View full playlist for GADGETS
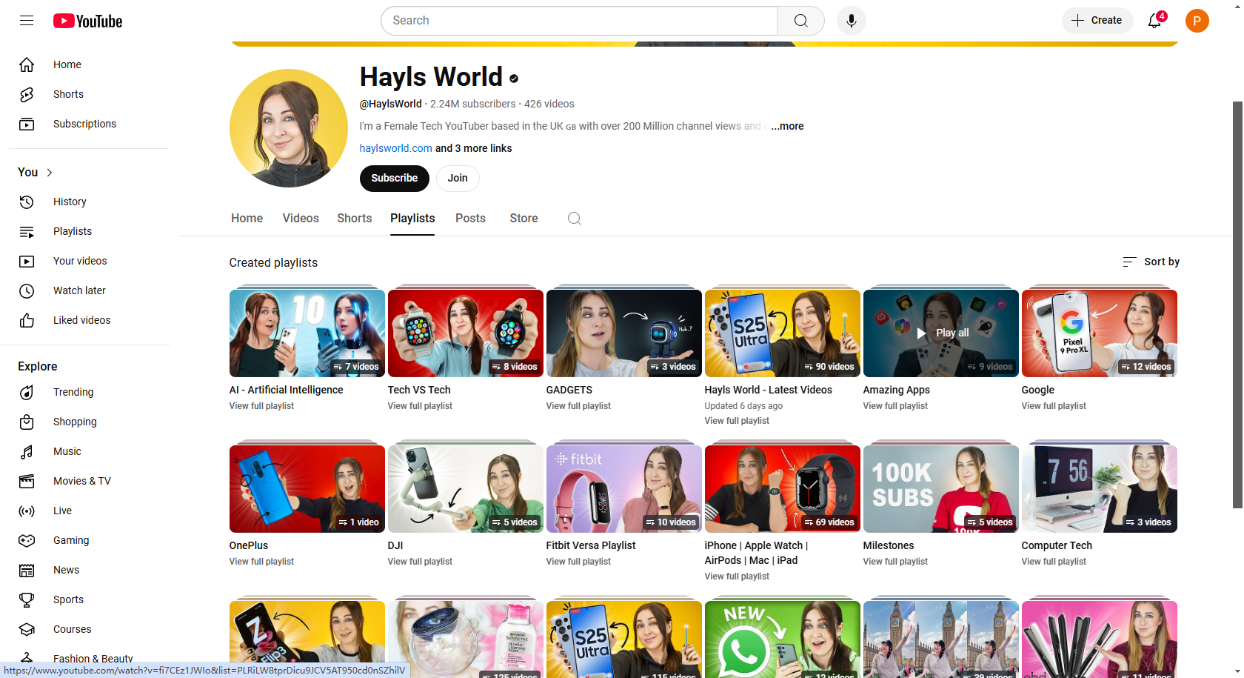The image size is (1244, 678). click(x=578, y=406)
